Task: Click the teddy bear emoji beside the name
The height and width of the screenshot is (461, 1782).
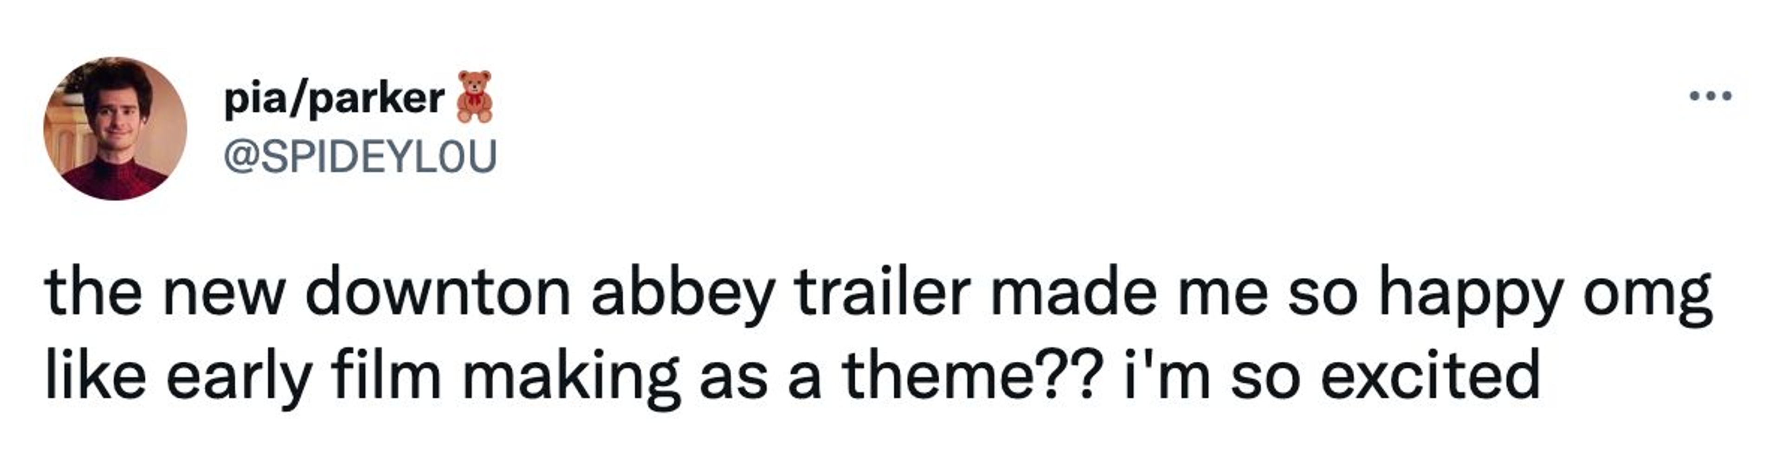Action: pyautogui.click(x=475, y=97)
